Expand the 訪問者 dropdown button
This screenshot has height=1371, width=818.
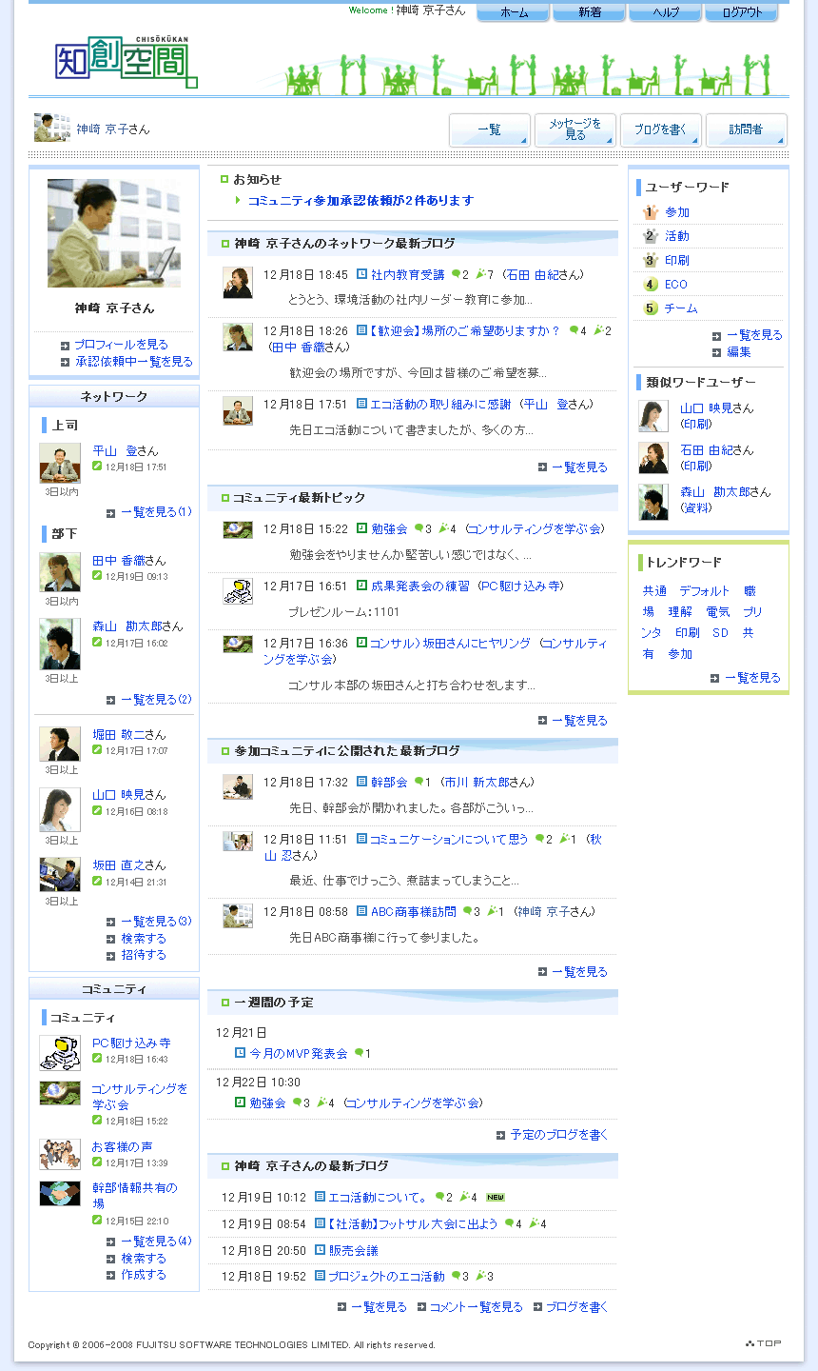(747, 129)
